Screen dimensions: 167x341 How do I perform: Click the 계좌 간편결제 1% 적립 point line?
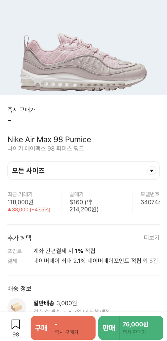[64, 251]
